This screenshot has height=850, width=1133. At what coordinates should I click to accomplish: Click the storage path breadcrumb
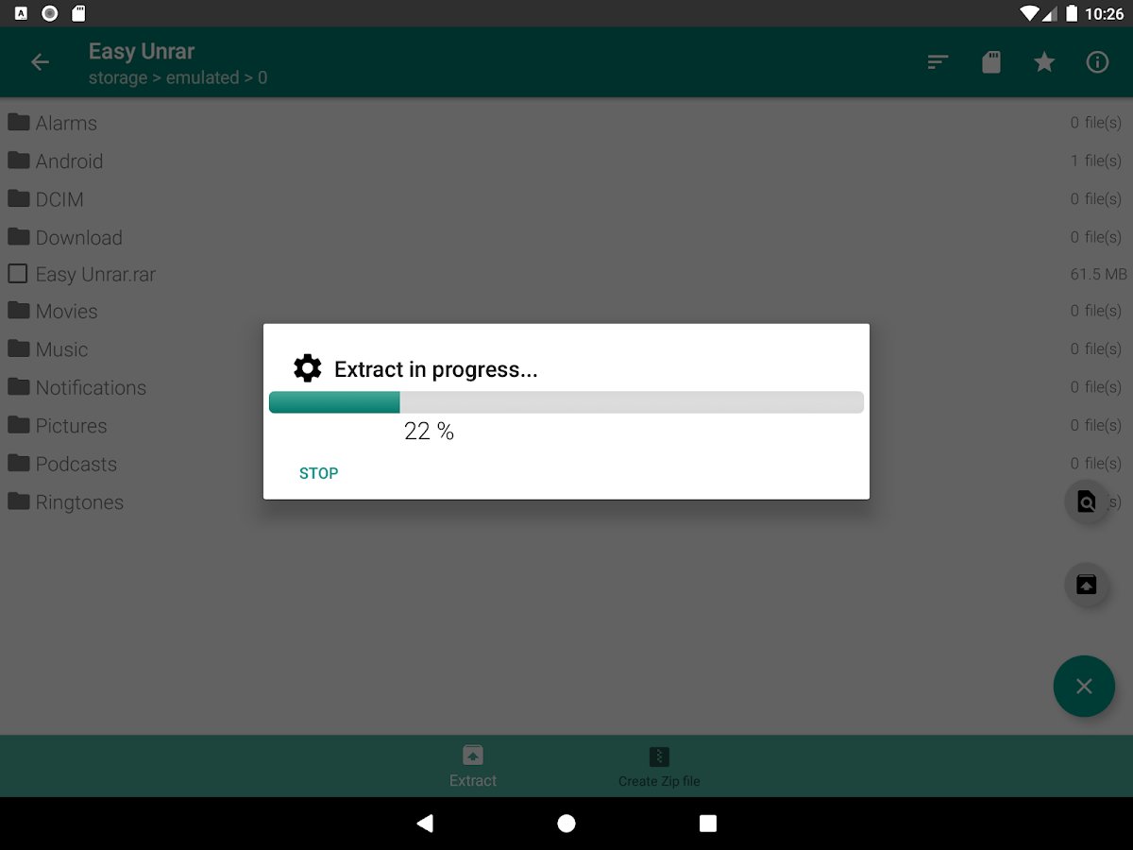coord(178,78)
